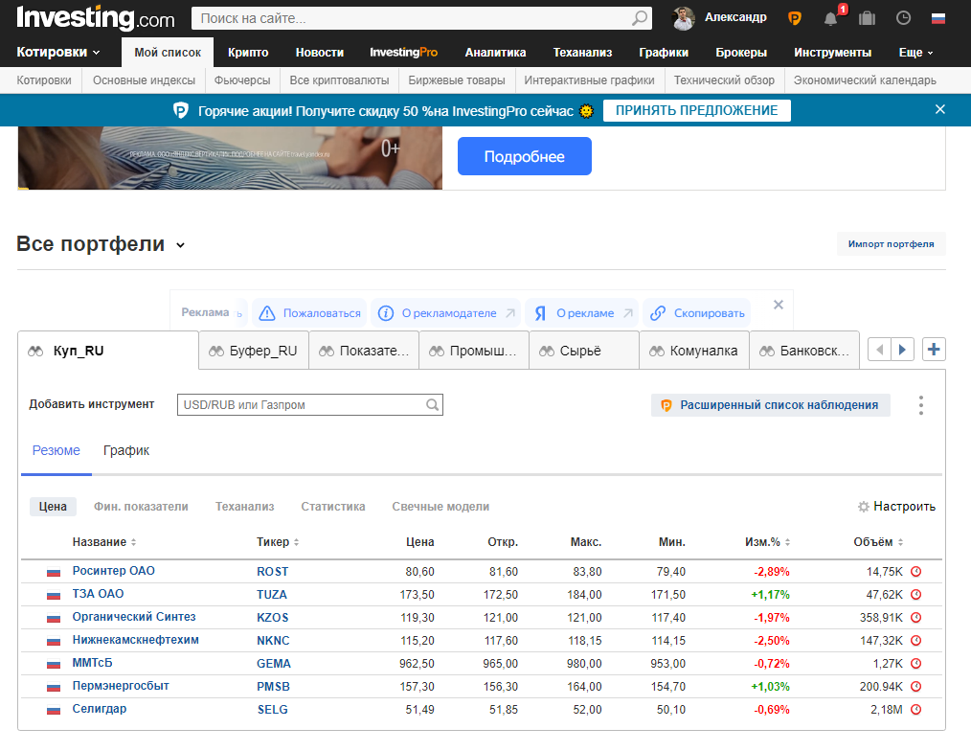The width and height of the screenshot is (971, 751).
Task: Open three-dot options menu of watchlist
Action: (921, 405)
